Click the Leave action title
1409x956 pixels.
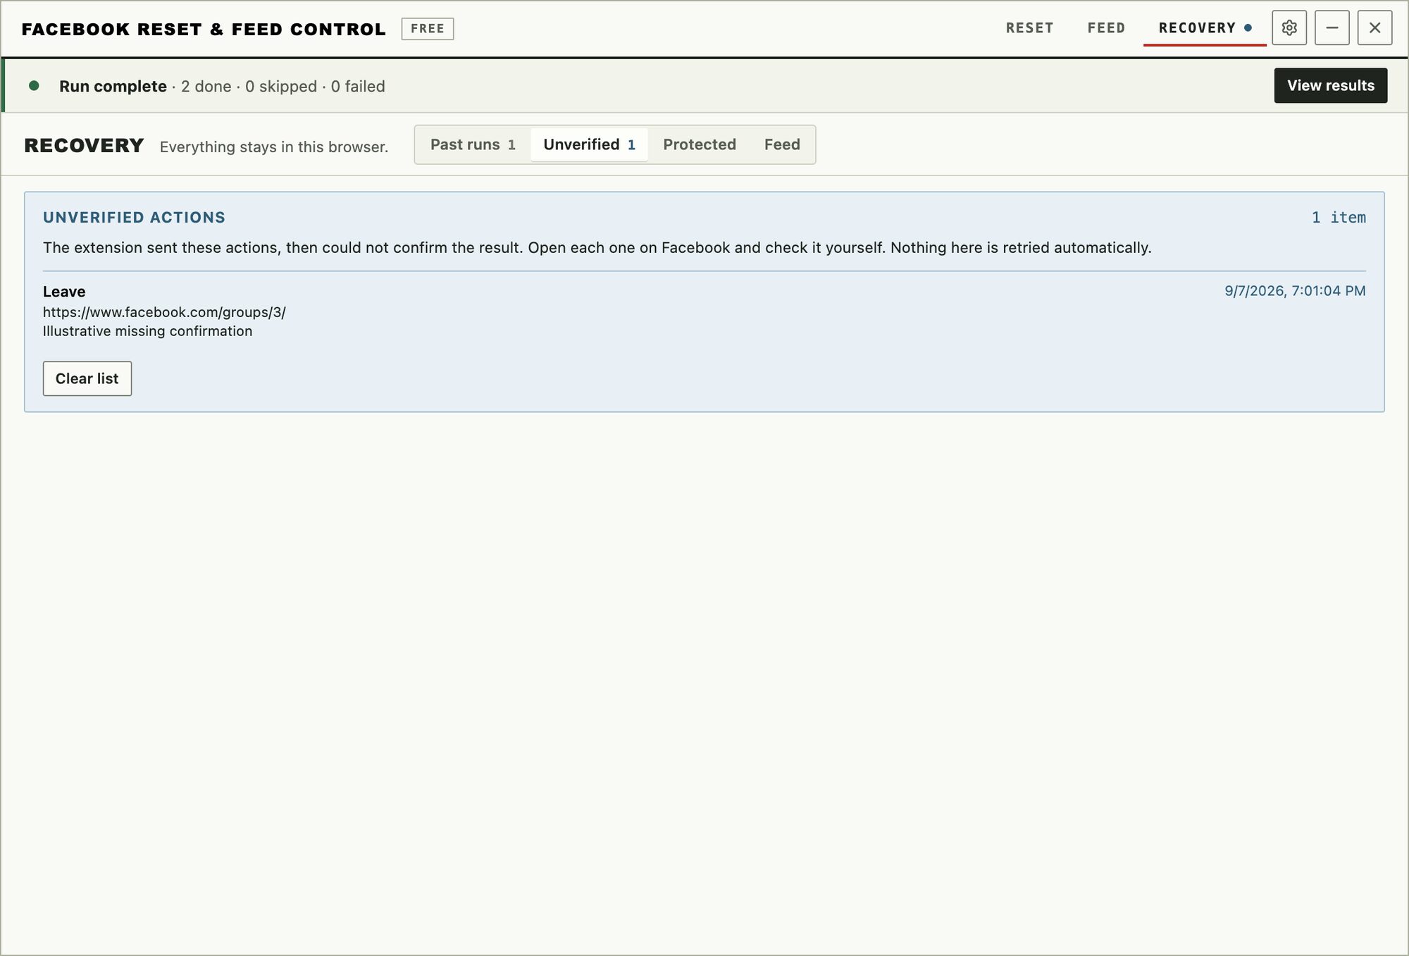pos(64,292)
